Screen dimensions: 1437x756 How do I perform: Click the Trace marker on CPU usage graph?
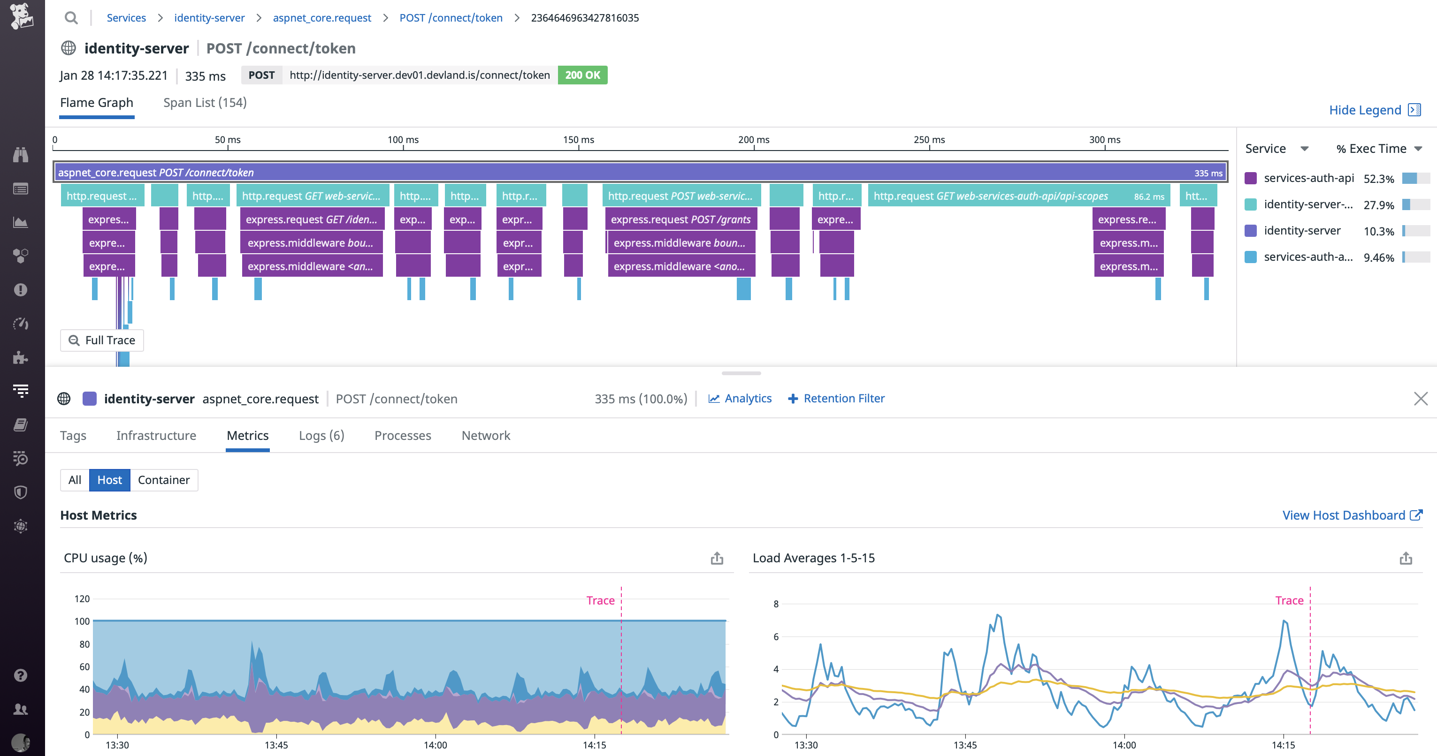pyautogui.click(x=600, y=600)
